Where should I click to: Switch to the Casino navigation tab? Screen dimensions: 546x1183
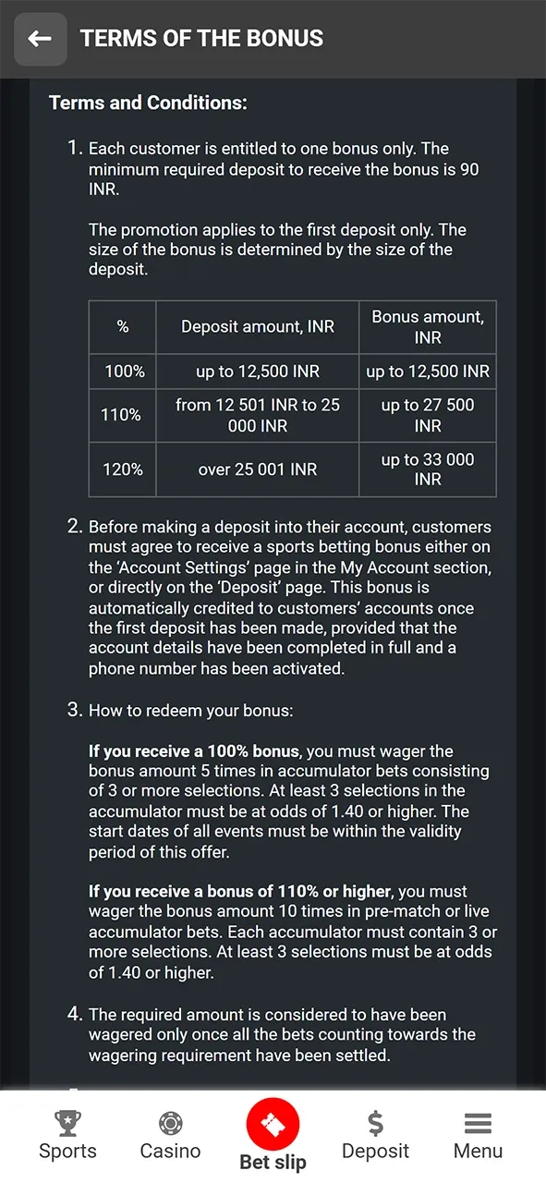(170, 1137)
